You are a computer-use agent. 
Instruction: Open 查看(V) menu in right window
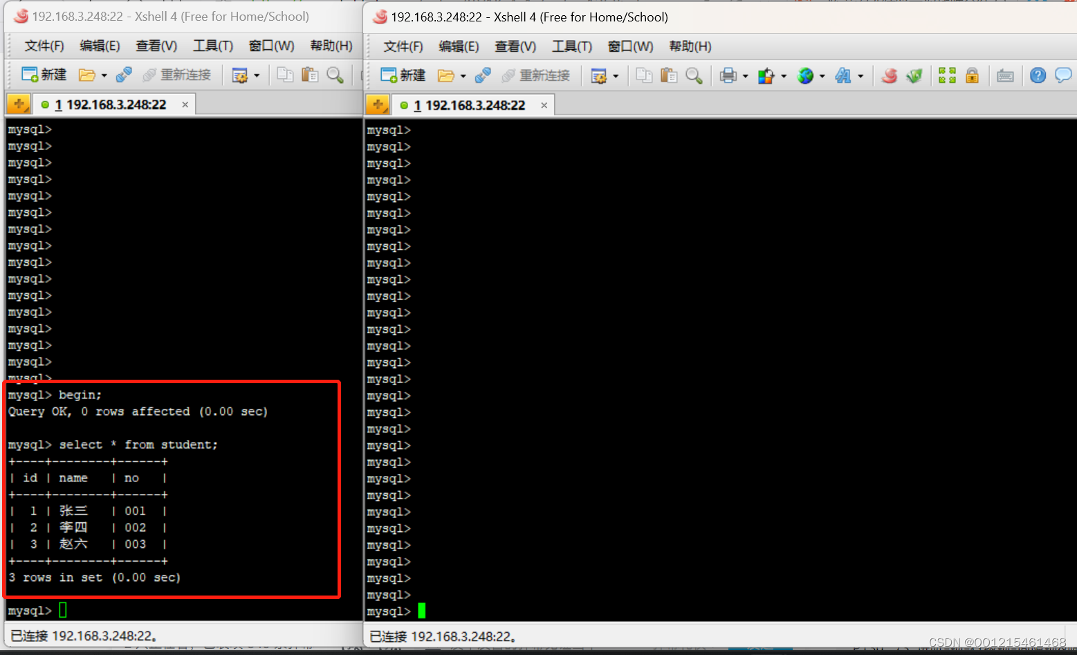pyautogui.click(x=515, y=46)
